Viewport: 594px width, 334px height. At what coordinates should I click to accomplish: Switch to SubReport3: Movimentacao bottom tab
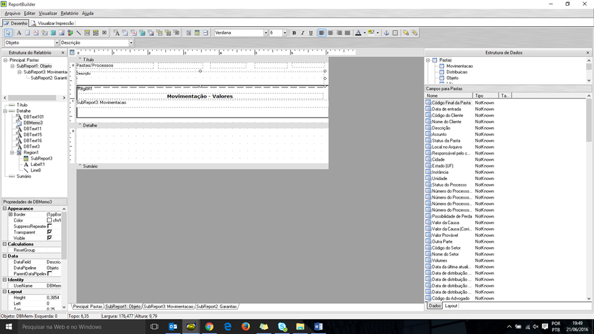pyautogui.click(x=169, y=307)
